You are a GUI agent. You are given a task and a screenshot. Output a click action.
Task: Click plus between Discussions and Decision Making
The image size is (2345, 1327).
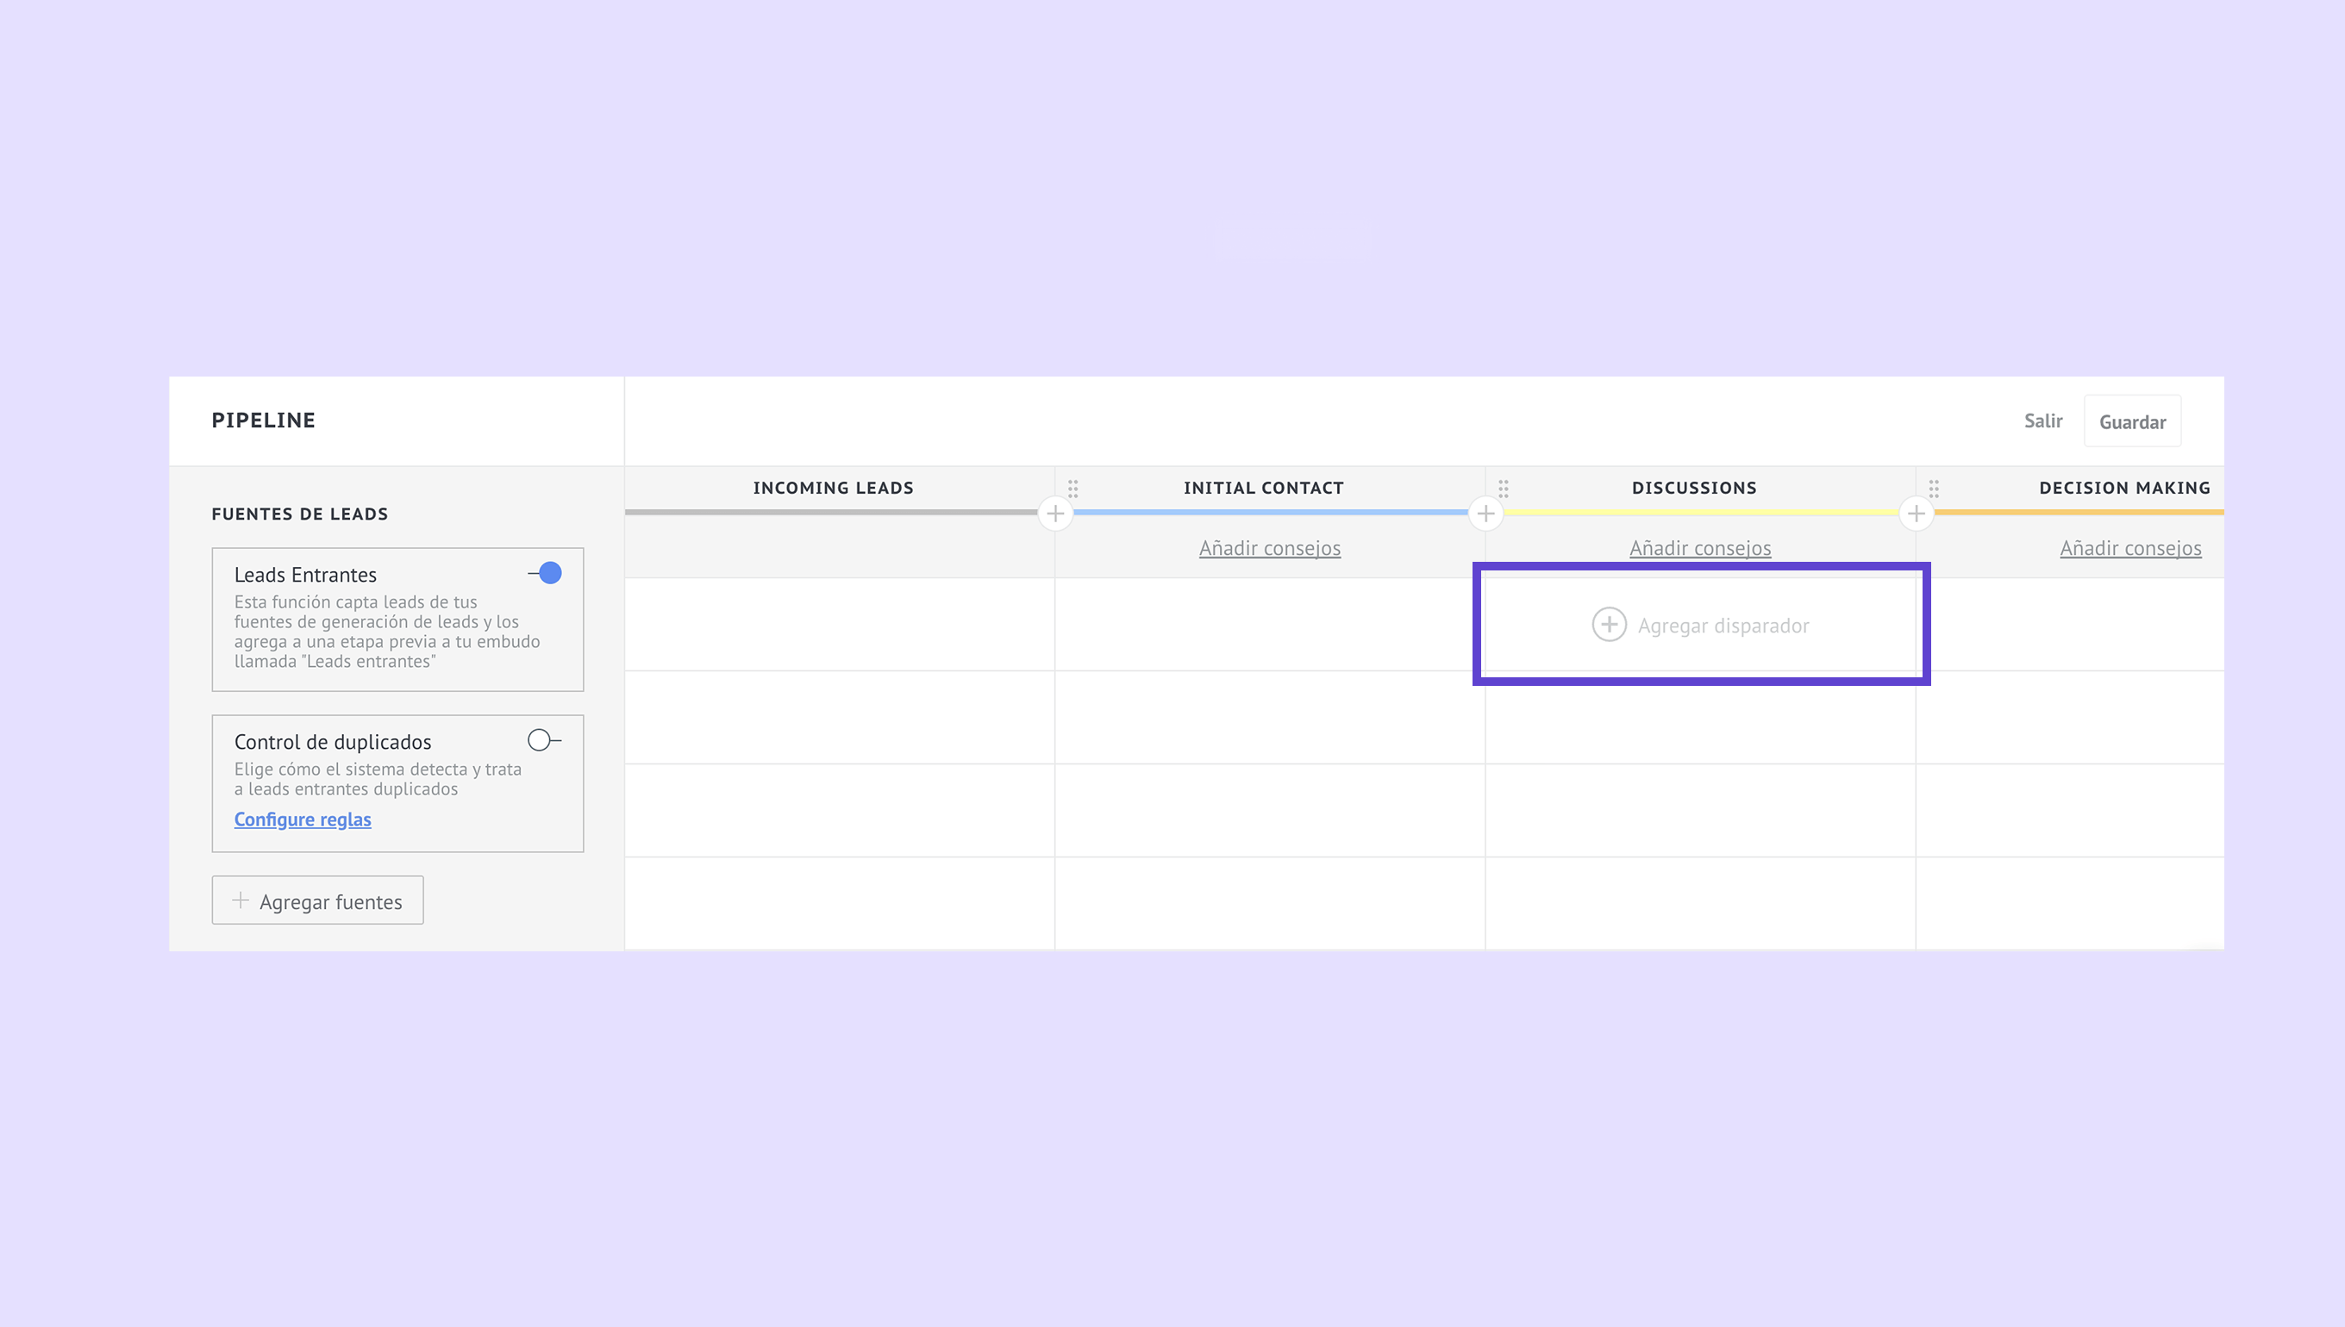pos(1916,513)
